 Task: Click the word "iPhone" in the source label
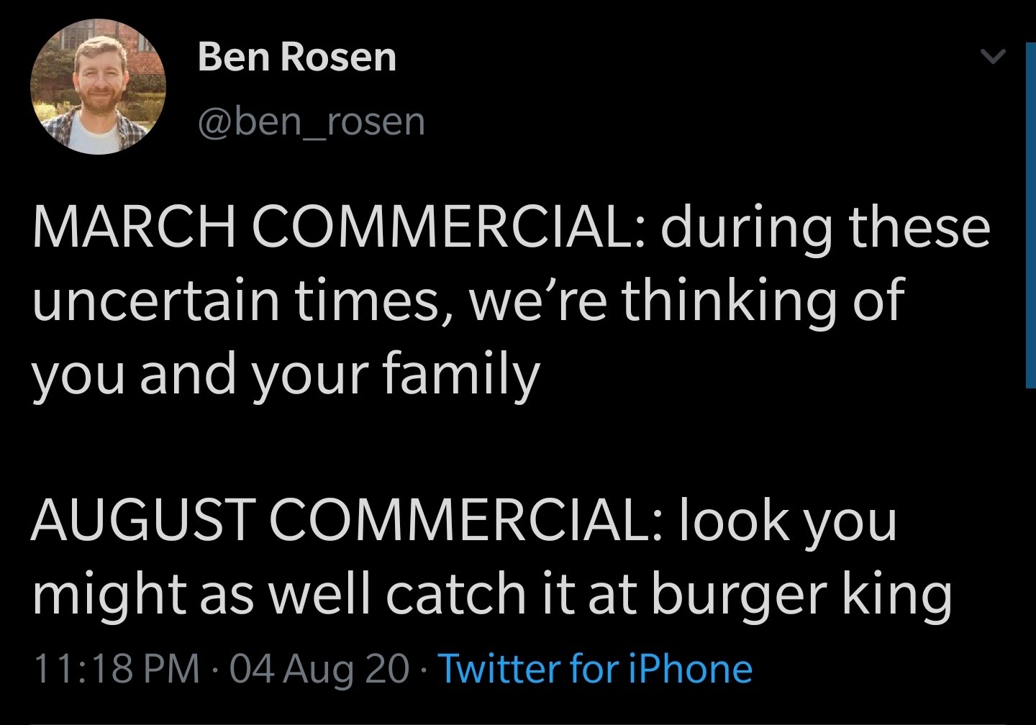point(691,668)
